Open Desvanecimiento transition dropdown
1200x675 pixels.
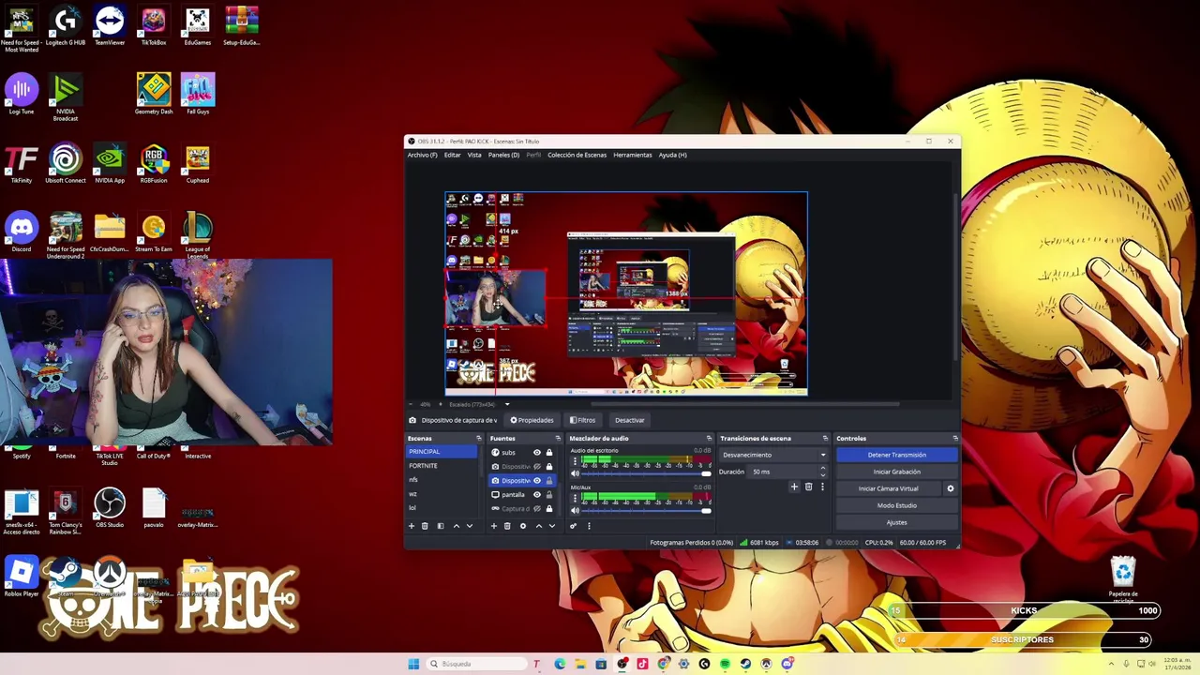tap(772, 455)
